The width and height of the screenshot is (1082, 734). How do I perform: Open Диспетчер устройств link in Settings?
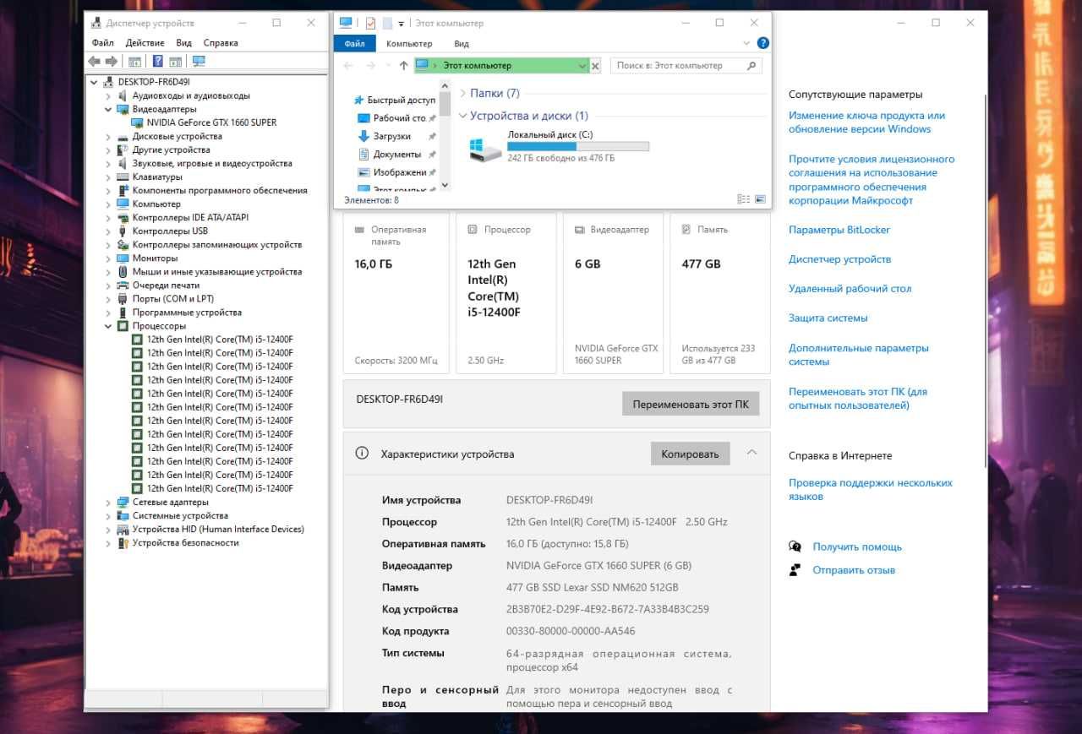point(839,259)
